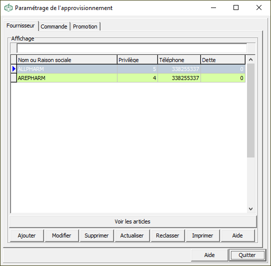
Task: Click Quitter to exit the window
Action: [x=247, y=255]
